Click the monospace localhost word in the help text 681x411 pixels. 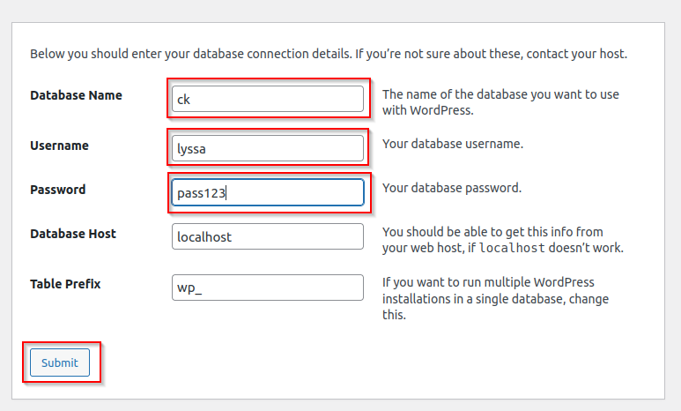click(x=512, y=248)
